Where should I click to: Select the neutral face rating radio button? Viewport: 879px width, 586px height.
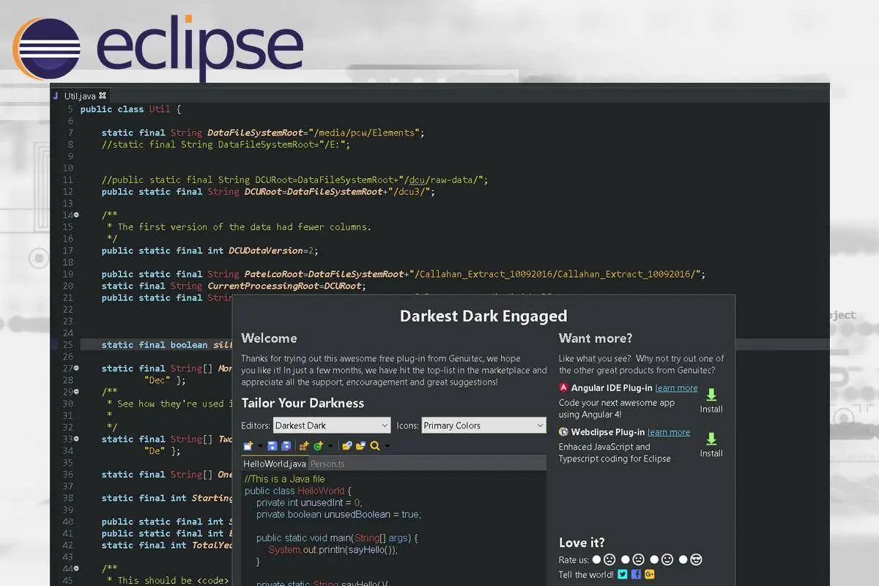pyautogui.click(x=626, y=560)
